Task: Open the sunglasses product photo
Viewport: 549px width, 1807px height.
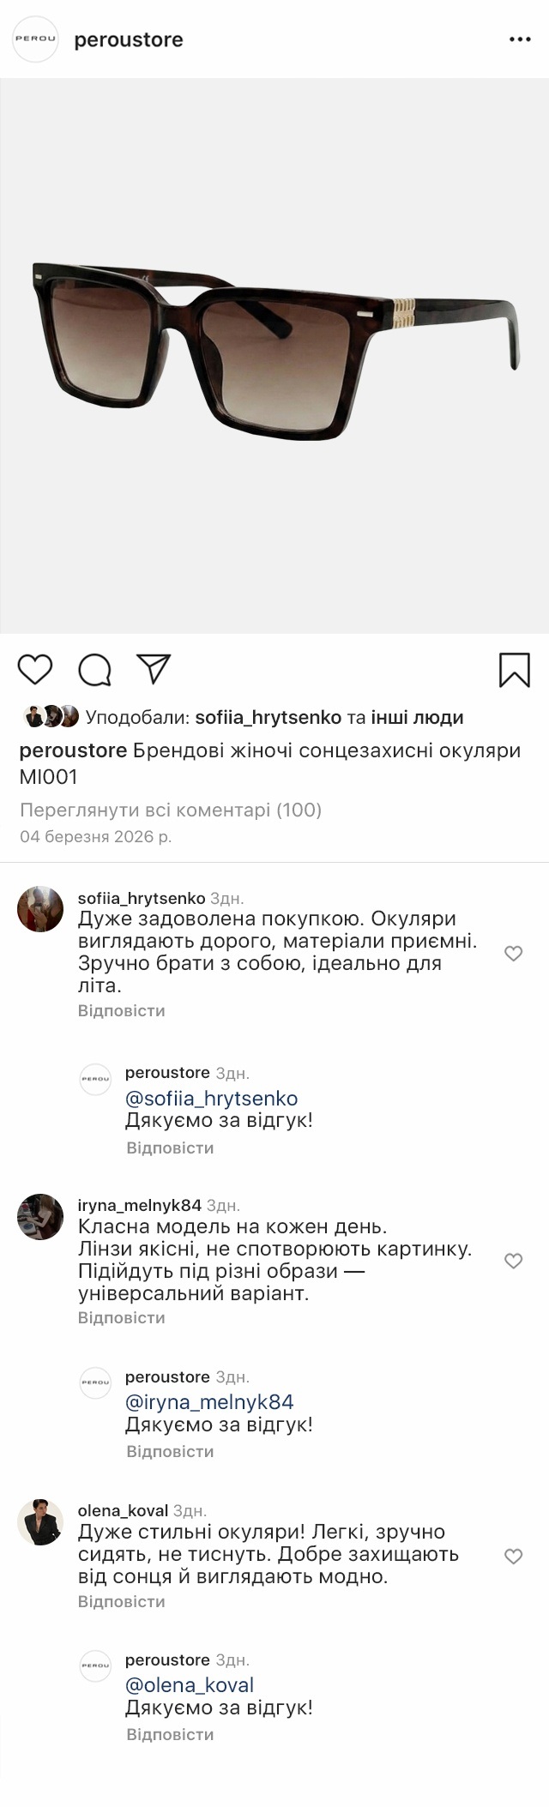Action: tap(274, 356)
